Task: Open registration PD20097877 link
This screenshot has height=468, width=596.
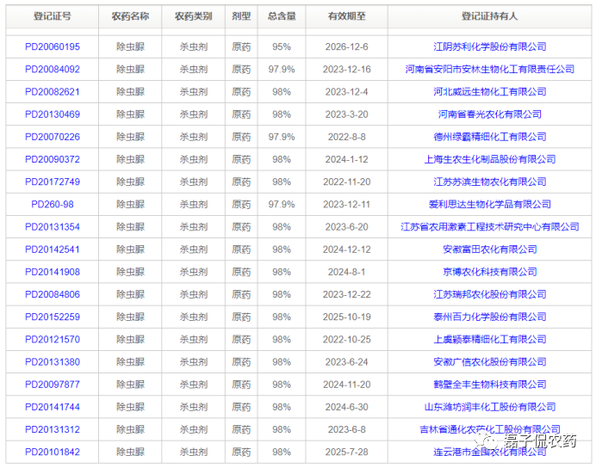Action: (53, 385)
